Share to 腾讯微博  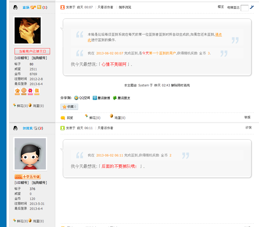point(101,98)
